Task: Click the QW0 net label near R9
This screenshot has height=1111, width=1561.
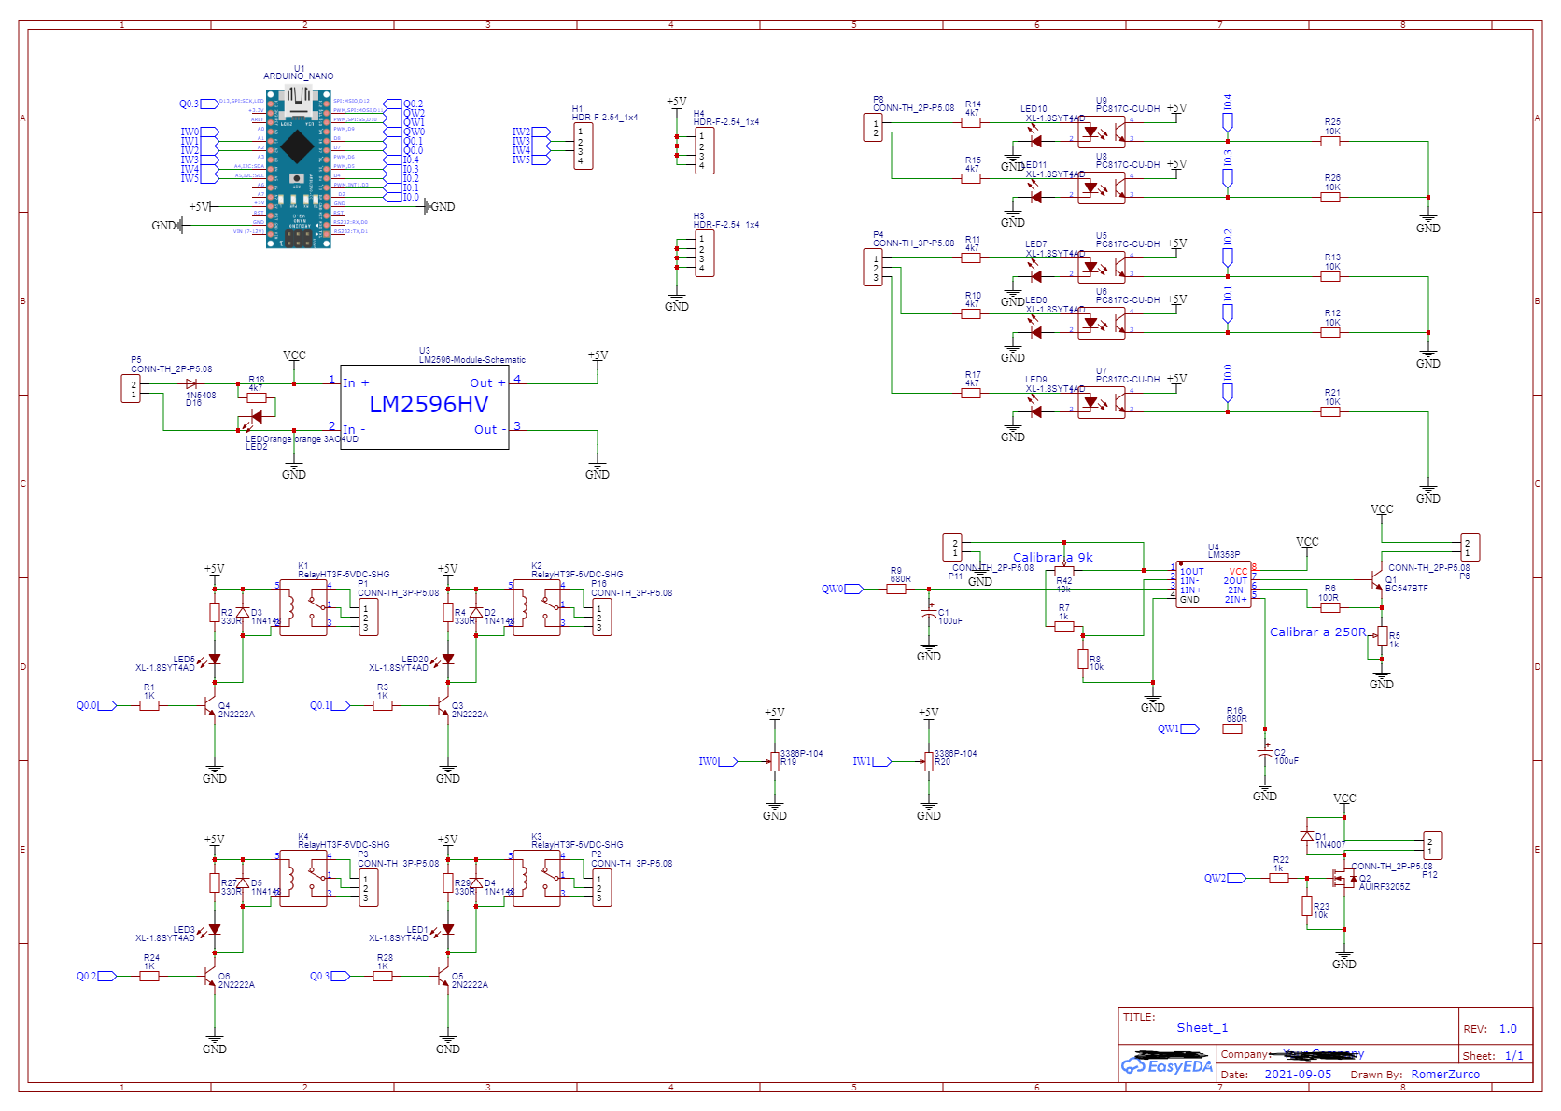Action: [842, 589]
